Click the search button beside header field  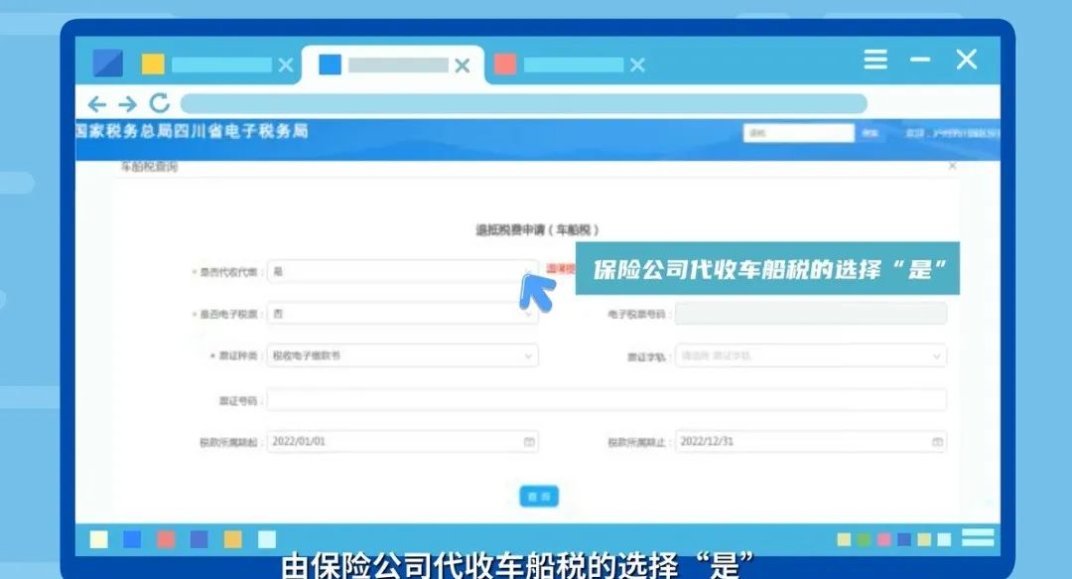[x=870, y=133]
